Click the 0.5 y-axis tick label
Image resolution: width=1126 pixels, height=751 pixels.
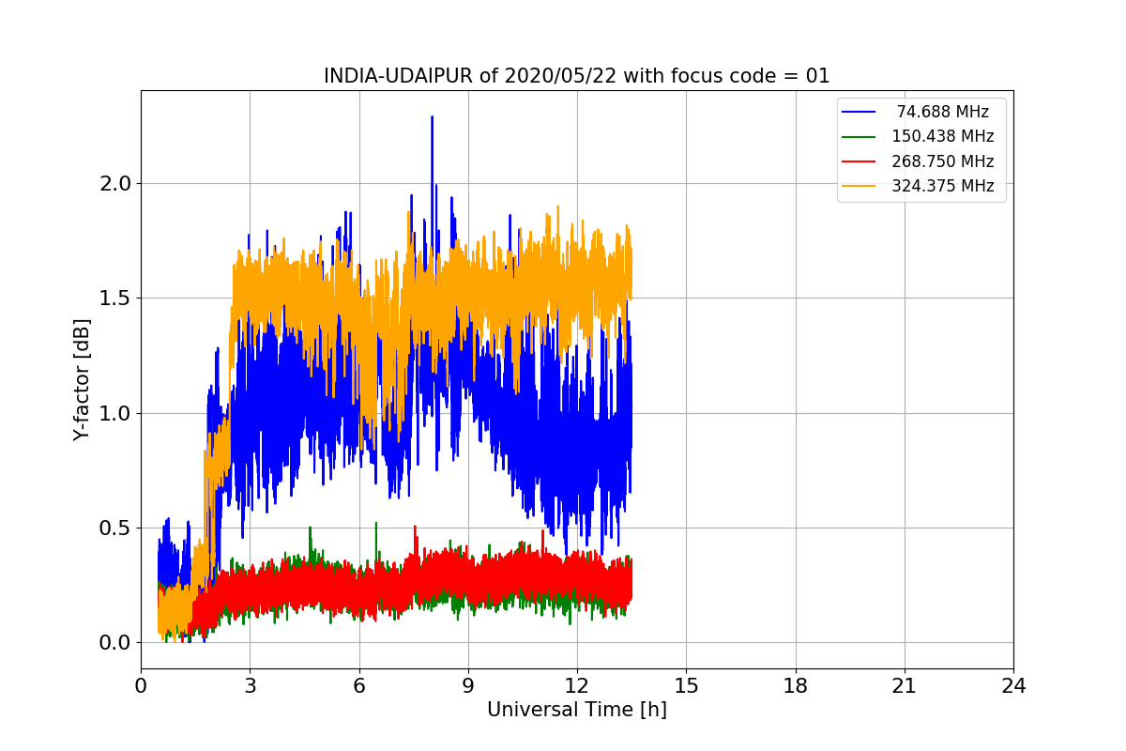pyautogui.click(x=114, y=528)
